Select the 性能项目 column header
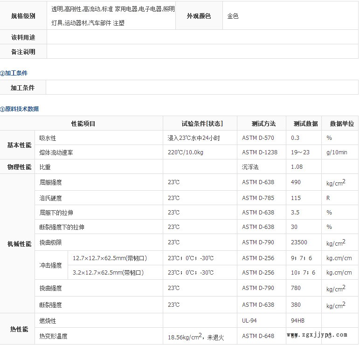Viewport: 360px width, 345px height. point(83,124)
